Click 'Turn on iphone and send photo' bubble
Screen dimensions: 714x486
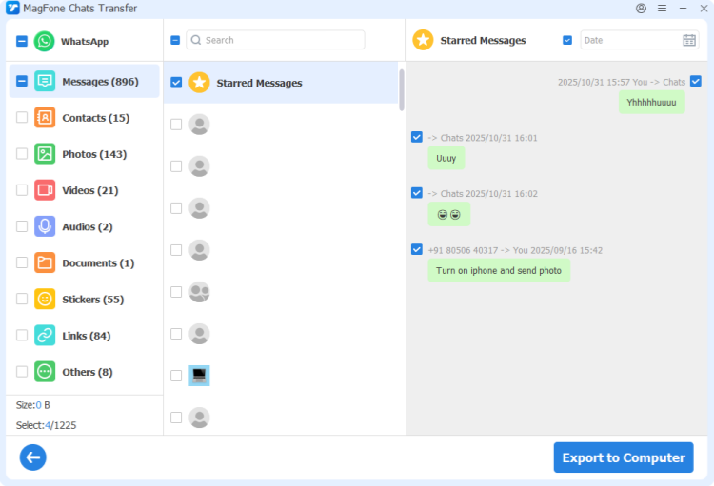[499, 271]
